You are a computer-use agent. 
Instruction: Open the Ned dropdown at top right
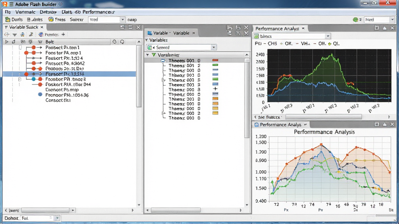[392, 19]
